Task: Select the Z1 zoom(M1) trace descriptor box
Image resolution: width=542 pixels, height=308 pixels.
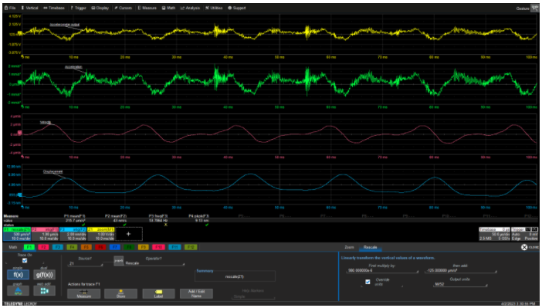Action: pos(101,234)
